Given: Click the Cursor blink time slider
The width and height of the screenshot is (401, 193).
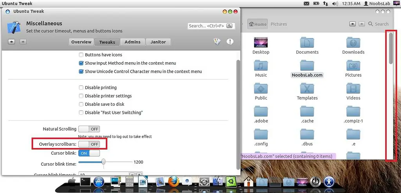Looking at the screenshot, I should [105, 162].
